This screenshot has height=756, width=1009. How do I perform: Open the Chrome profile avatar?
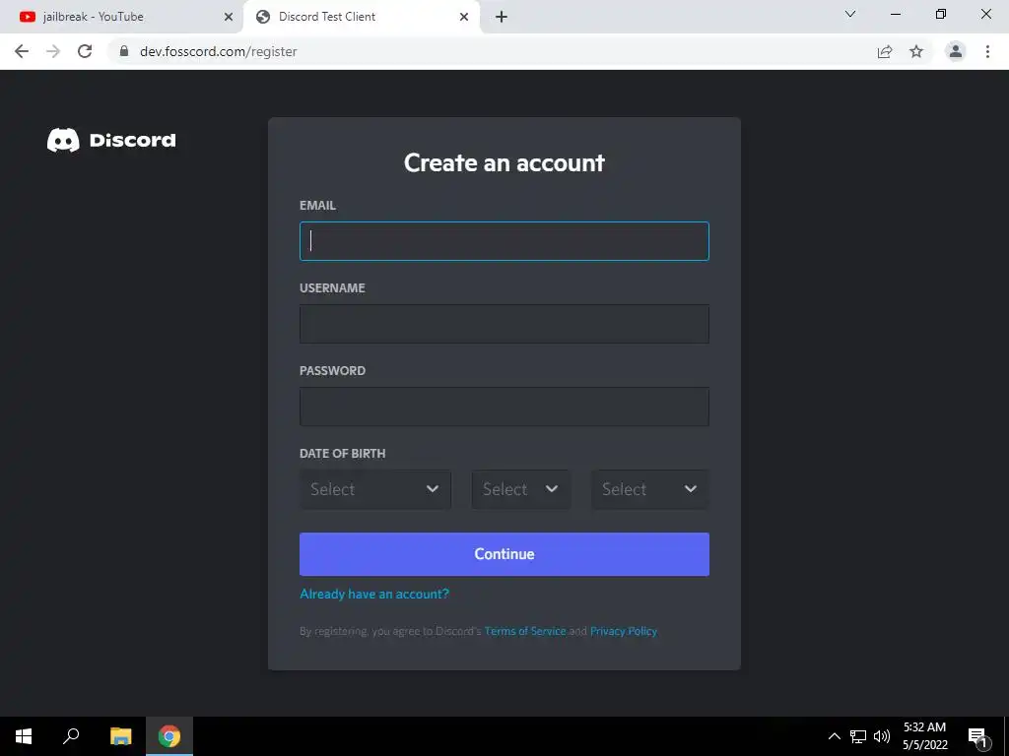point(956,51)
